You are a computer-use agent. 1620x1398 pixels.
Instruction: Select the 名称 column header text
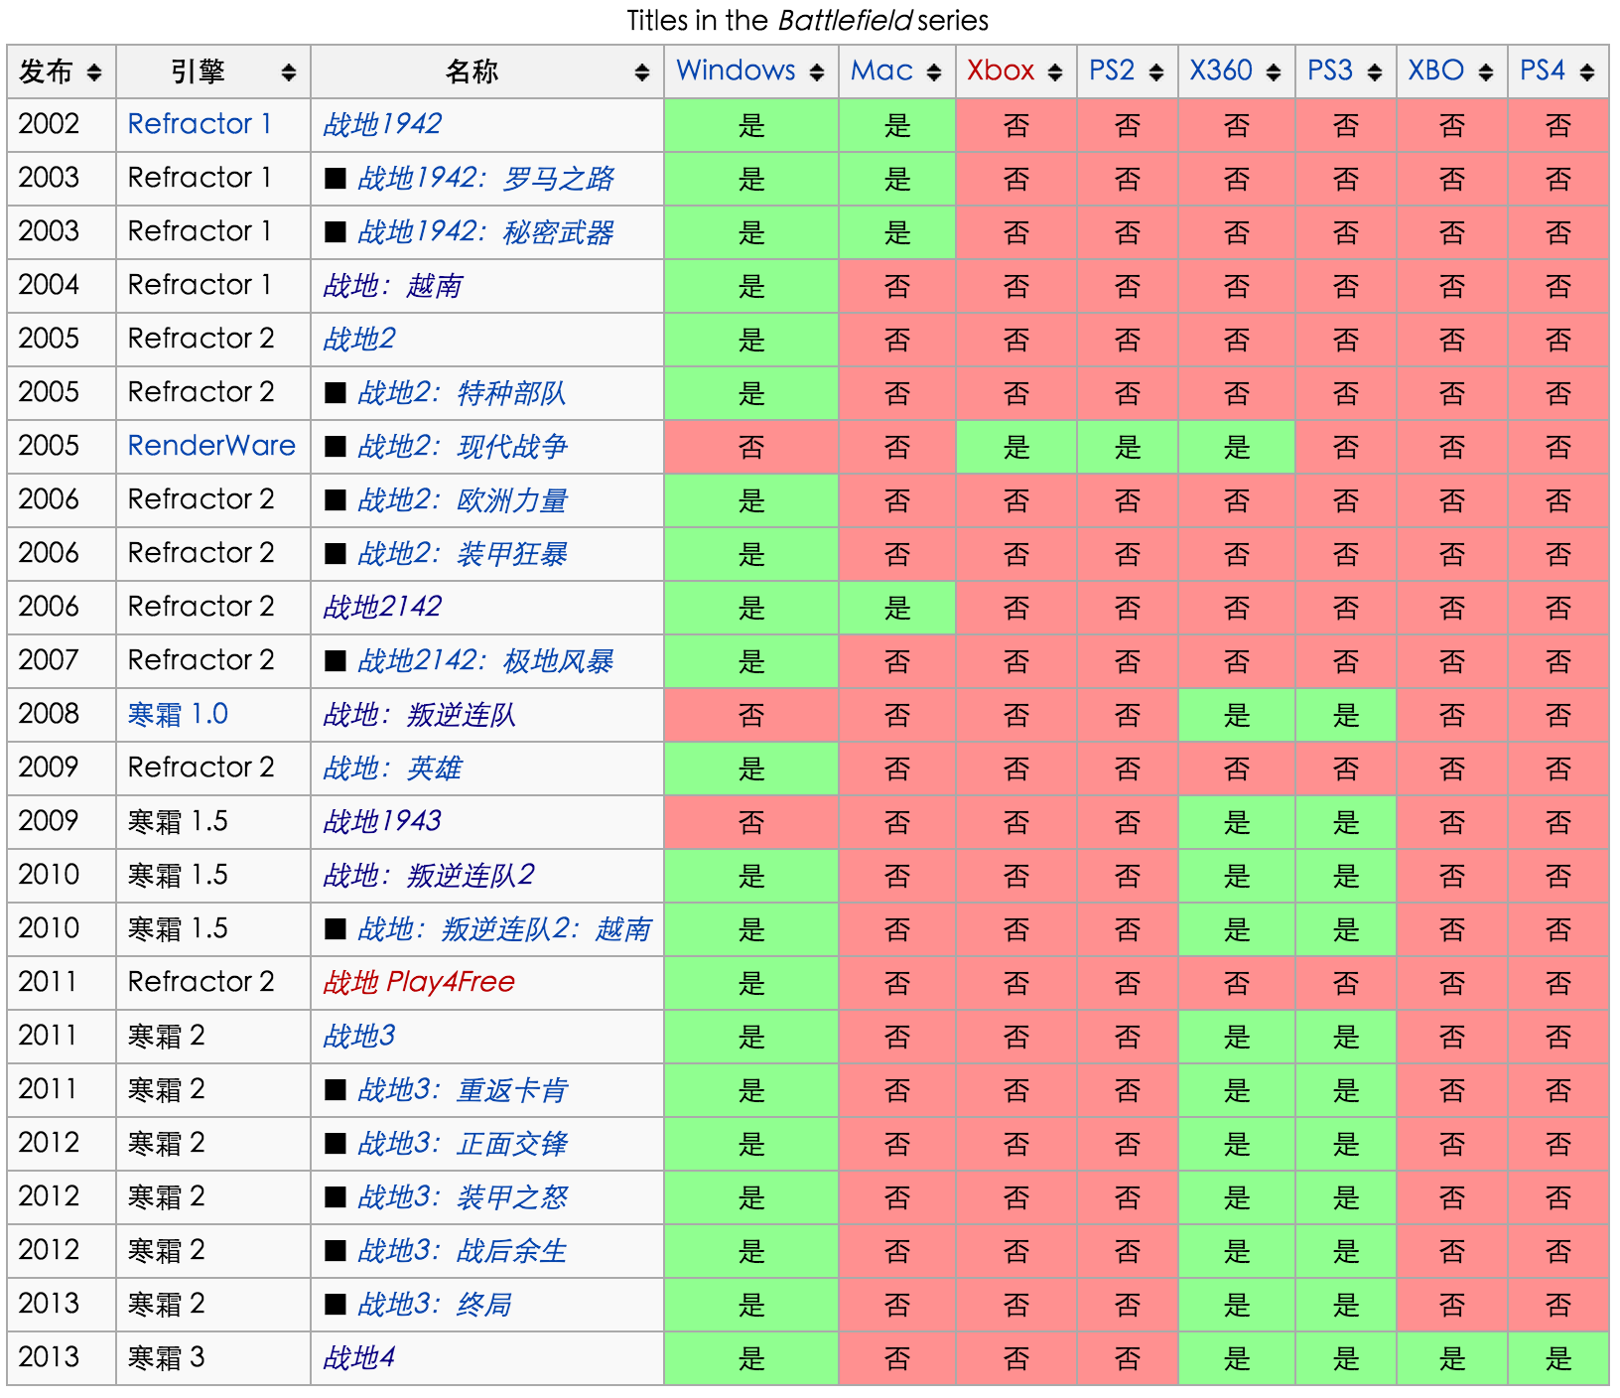click(472, 71)
